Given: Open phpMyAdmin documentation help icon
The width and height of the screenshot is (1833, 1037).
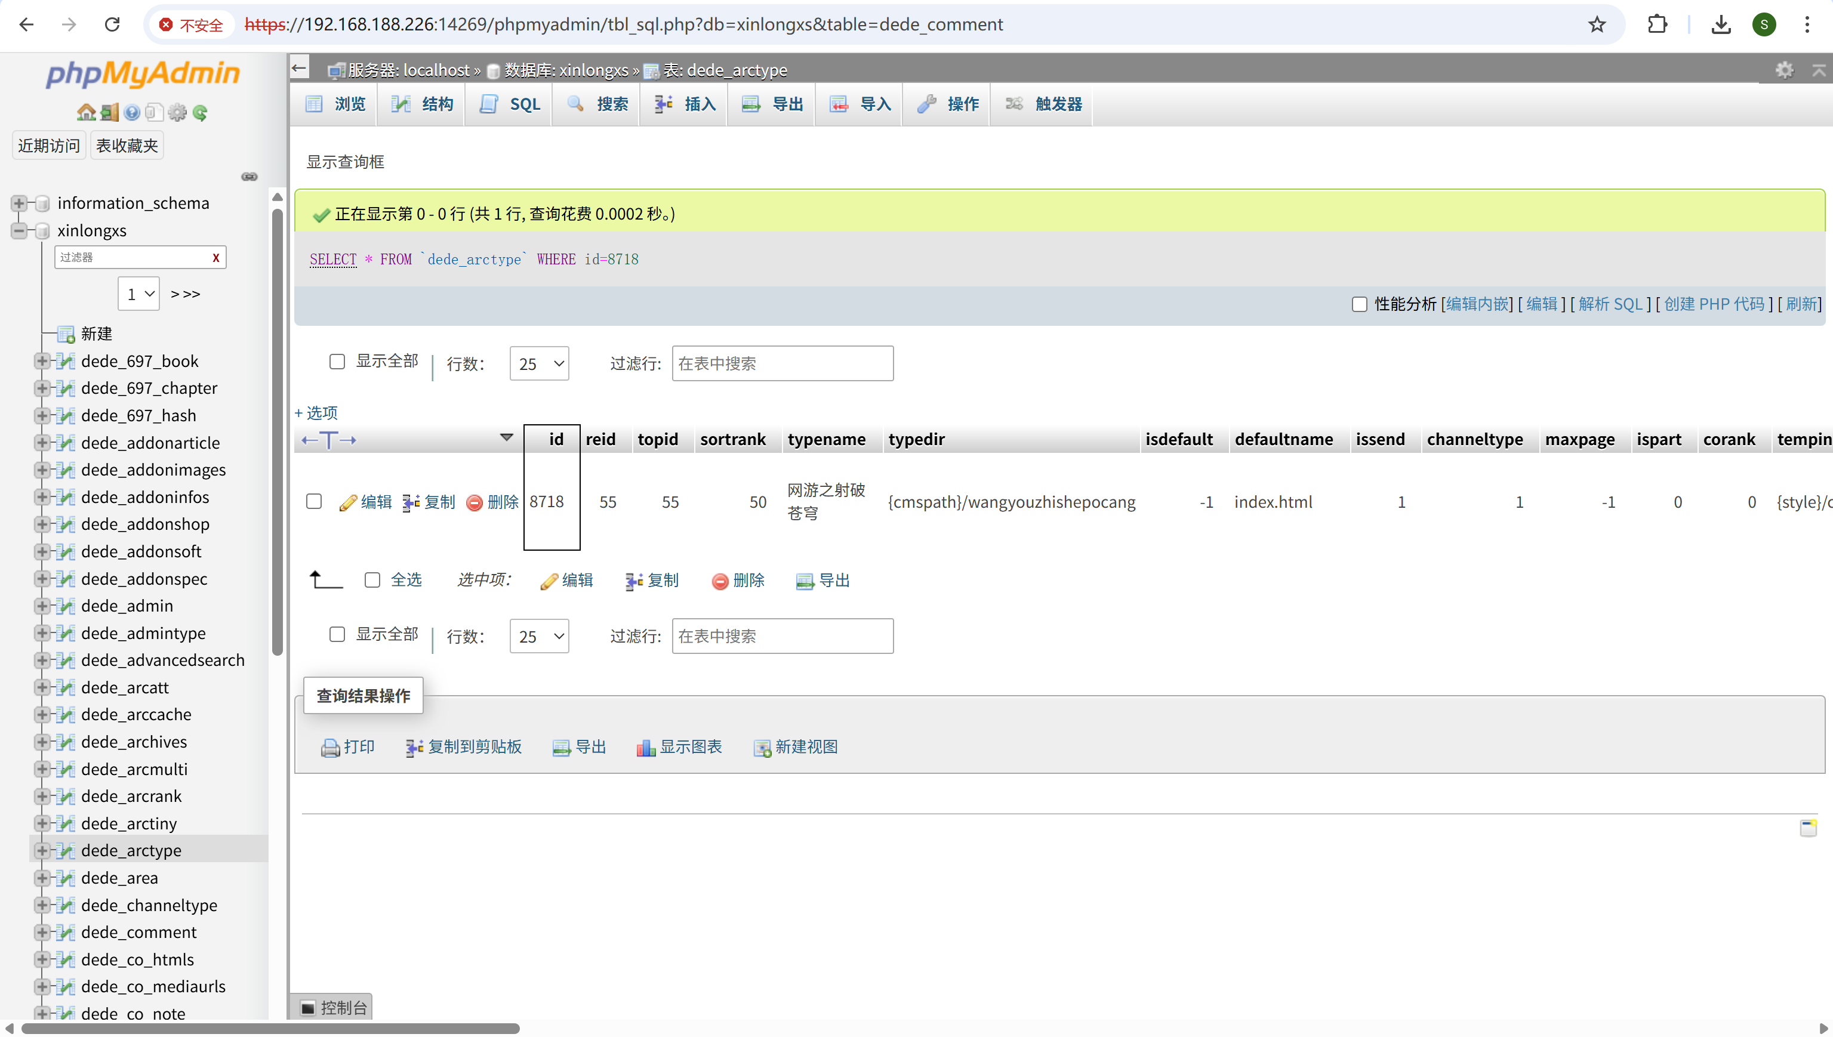Looking at the screenshot, I should [x=132, y=113].
